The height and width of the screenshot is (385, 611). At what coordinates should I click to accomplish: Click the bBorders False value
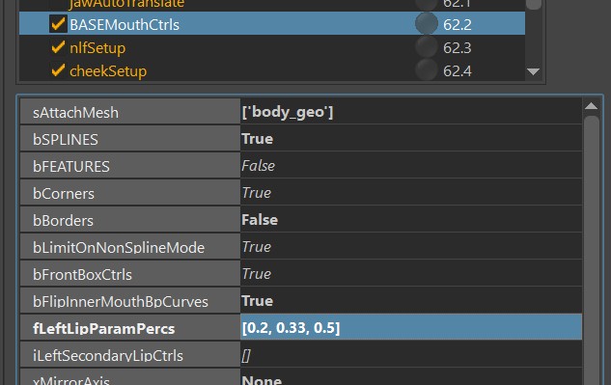pos(411,220)
